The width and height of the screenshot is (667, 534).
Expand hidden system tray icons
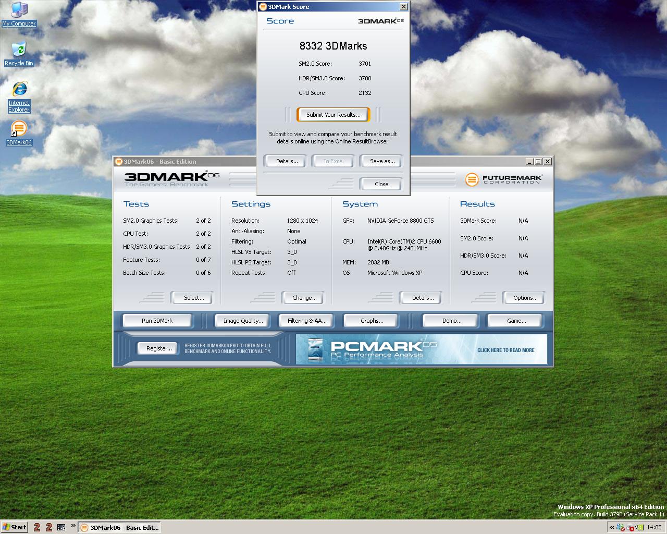tap(612, 527)
